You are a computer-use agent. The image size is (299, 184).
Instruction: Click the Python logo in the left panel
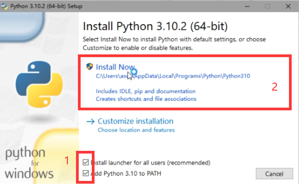point(39,84)
